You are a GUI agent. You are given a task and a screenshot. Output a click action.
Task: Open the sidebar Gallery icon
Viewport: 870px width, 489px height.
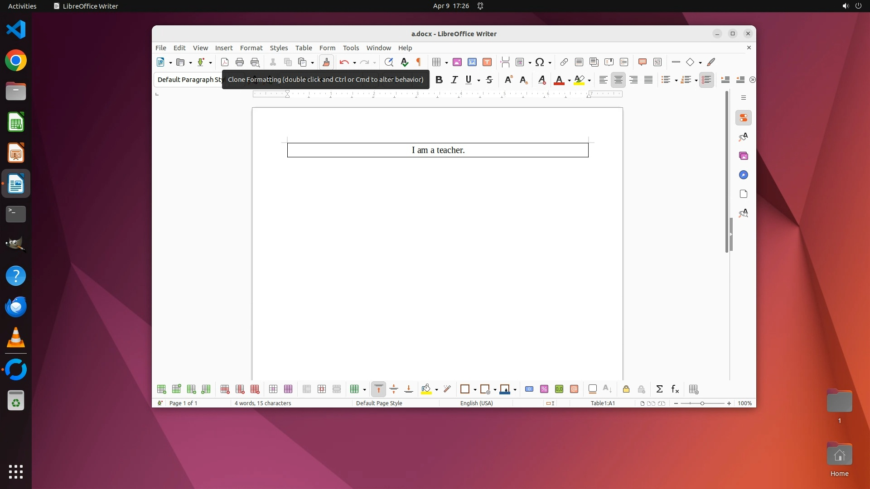pos(743,156)
